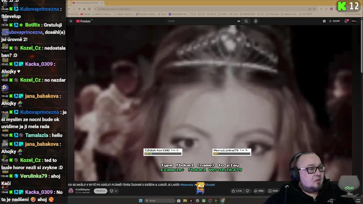The image size is (363, 204).
Task: Click the Verulinka79 duel HP bar
Action: pos(231,154)
